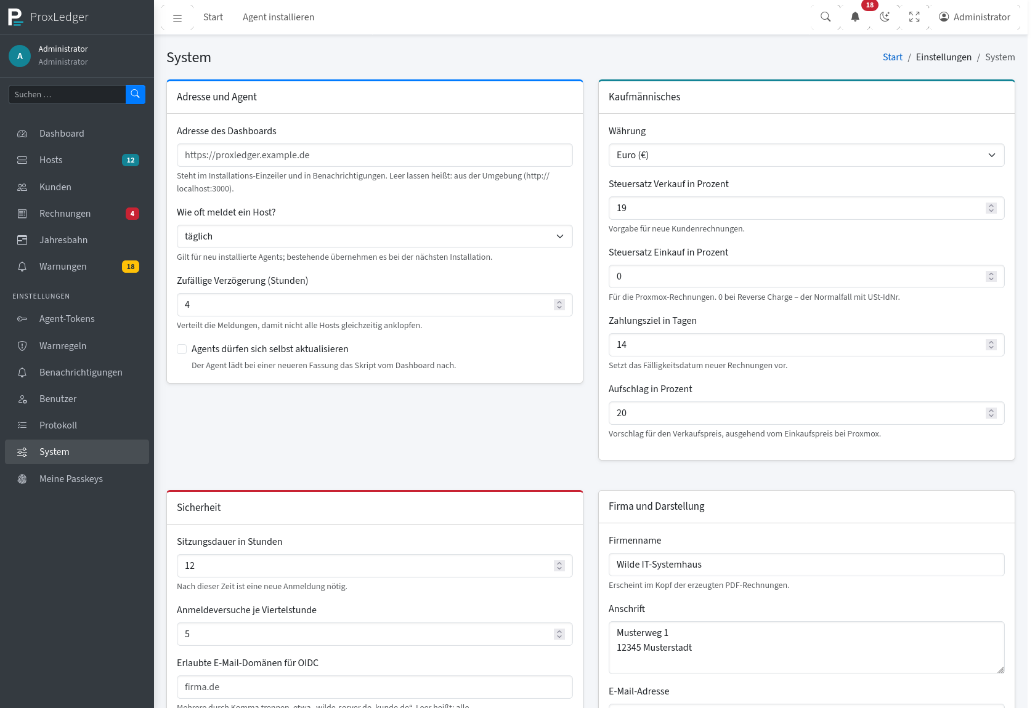Viewport: 1035px width, 708px height.
Task: Click the blue sidebar search button
Action: point(136,94)
